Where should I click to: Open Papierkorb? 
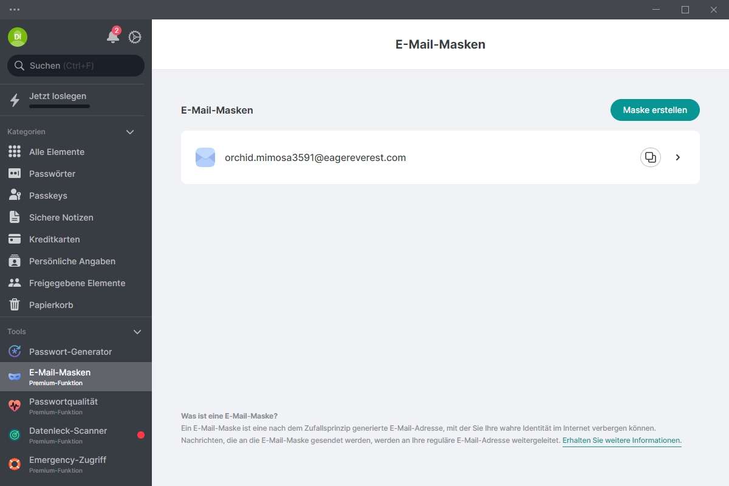76,305
